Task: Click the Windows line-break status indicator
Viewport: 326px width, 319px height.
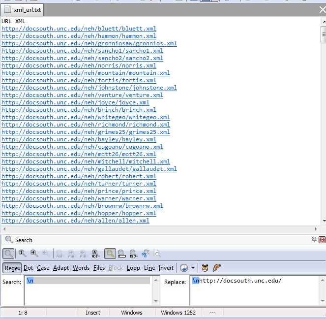Action: [132, 313]
